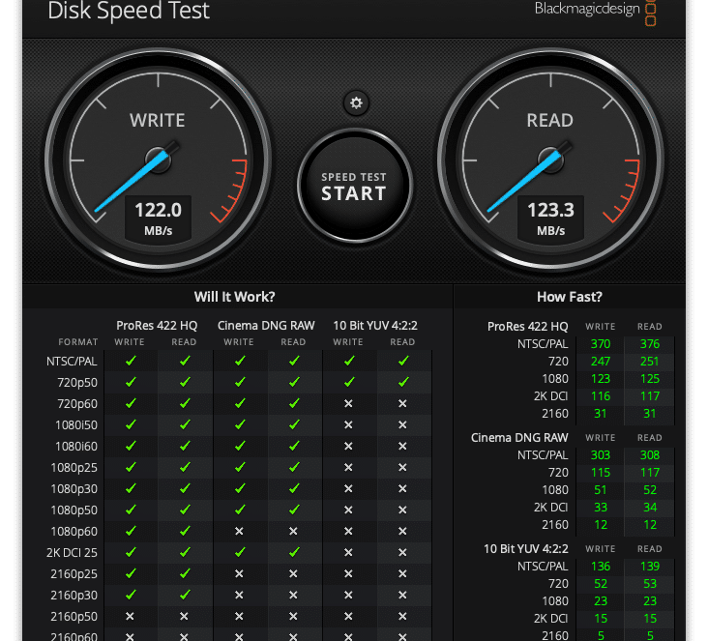Image resolution: width=708 pixels, height=641 pixels.
Task: Click the Cinema DNG RAW heading in How Fast
Action: click(x=519, y=438)
